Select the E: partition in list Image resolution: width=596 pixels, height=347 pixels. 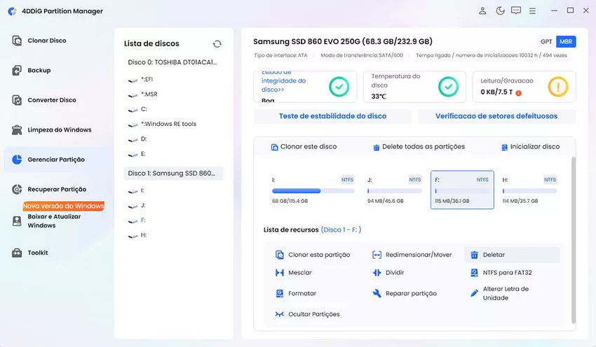(137, 154)
